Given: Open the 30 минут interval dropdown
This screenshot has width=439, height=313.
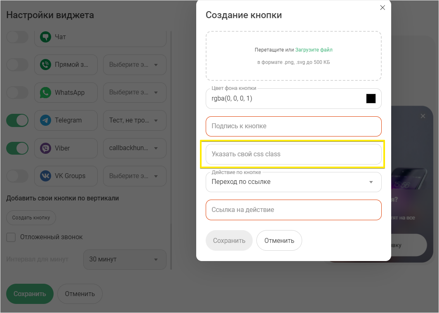Looking at the screenshot, I should [125, 259].
